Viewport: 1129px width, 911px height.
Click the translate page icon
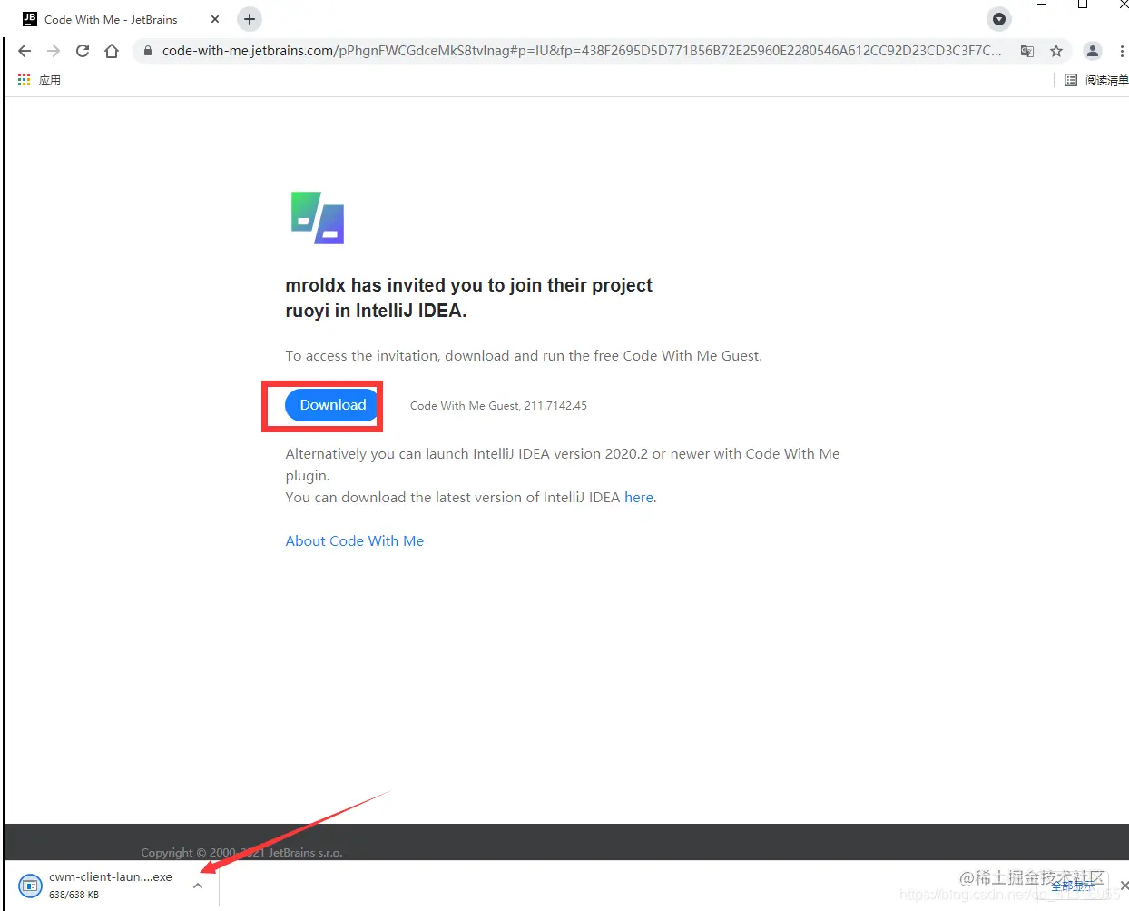point(1027,51)
